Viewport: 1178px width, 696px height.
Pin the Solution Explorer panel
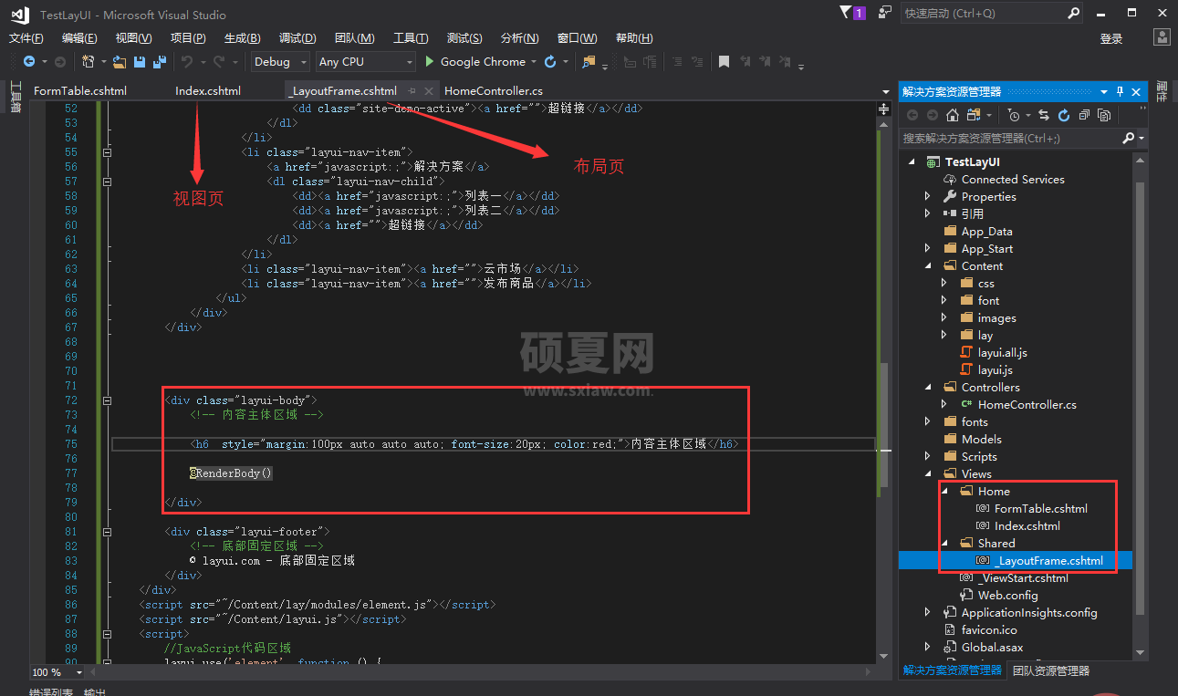point(1121,91)
